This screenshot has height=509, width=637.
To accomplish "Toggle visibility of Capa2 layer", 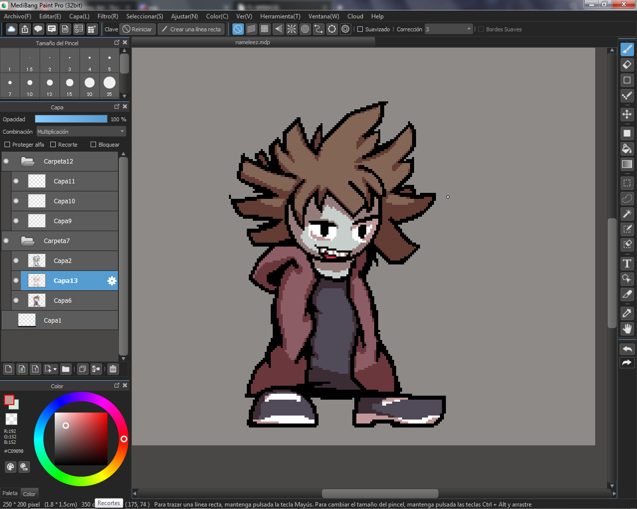I will pyautogui.click(x=16, y=260).
